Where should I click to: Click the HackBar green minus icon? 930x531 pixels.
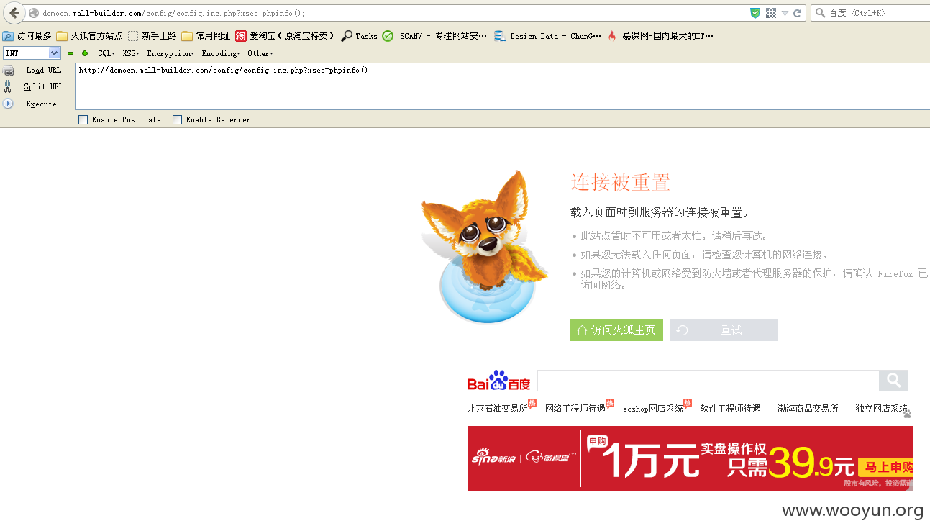(70, 53)
